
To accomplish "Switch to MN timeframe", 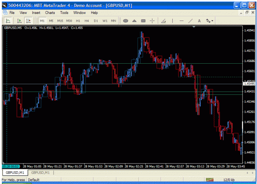I will (x=113, y=21).
